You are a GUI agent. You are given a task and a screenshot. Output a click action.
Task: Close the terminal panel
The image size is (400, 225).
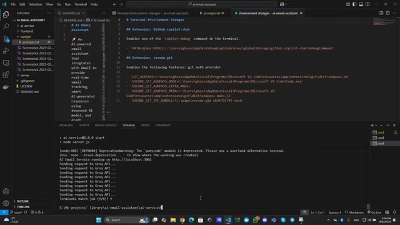[394, 125]
